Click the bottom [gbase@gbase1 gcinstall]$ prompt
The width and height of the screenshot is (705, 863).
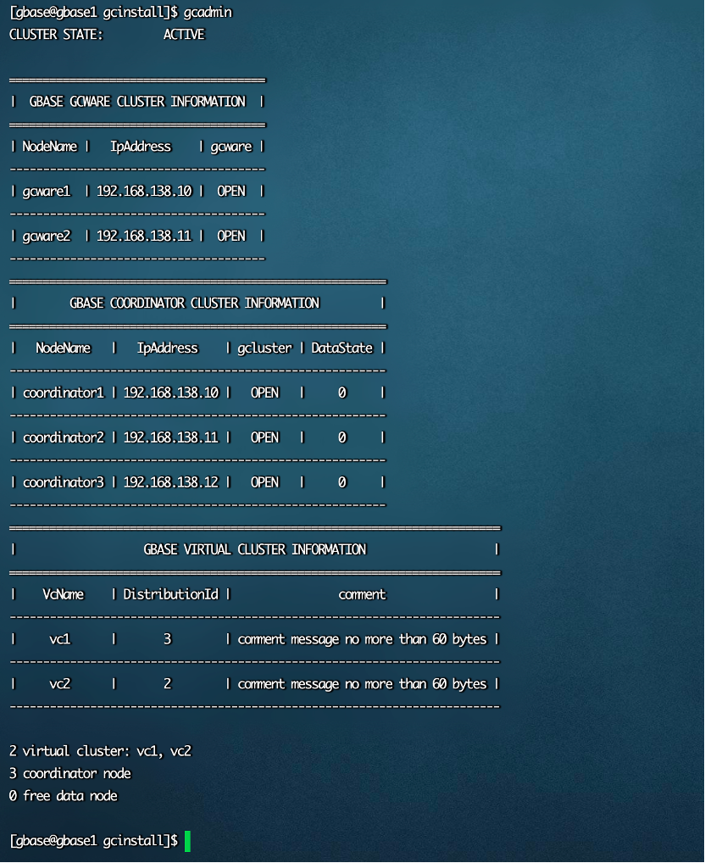point(94,841)
